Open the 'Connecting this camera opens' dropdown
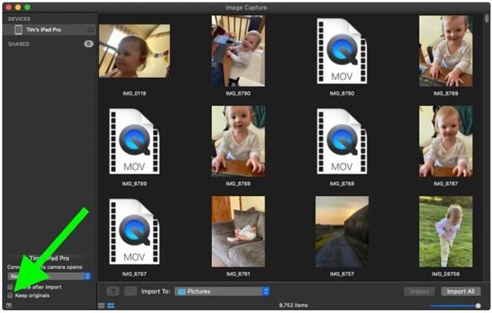492x313 pixels. [48, 277]
